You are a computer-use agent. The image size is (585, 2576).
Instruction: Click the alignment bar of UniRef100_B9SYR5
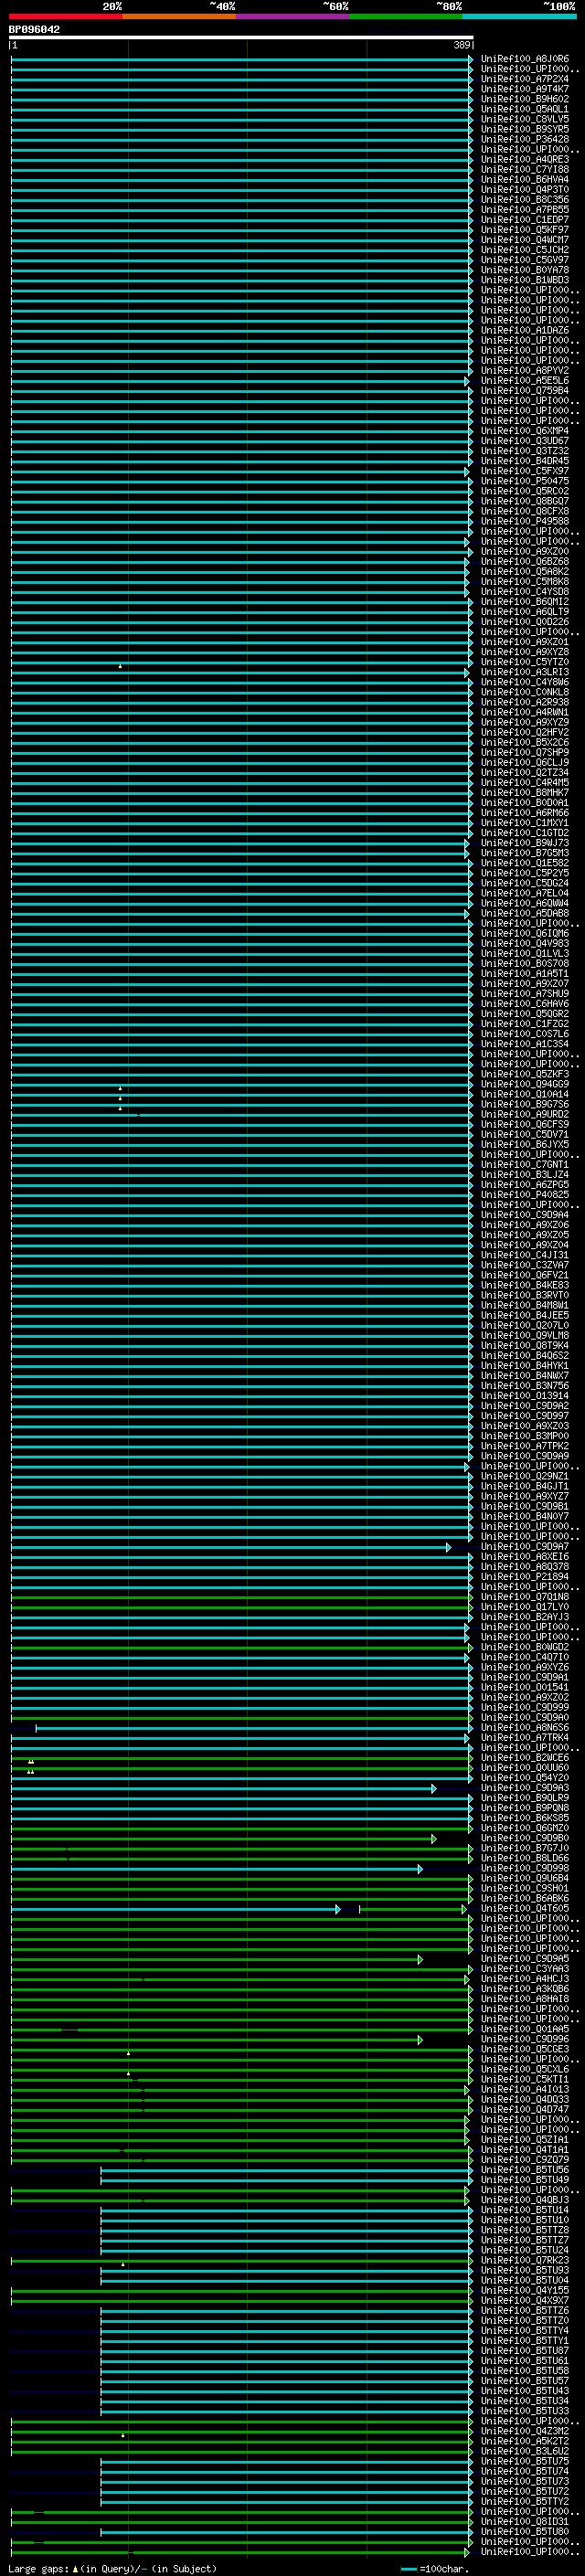click(241, 130)
